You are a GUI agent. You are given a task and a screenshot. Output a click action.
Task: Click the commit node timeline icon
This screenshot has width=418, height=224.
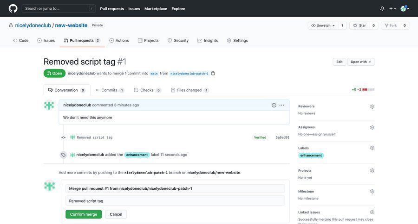pos(63,137)
